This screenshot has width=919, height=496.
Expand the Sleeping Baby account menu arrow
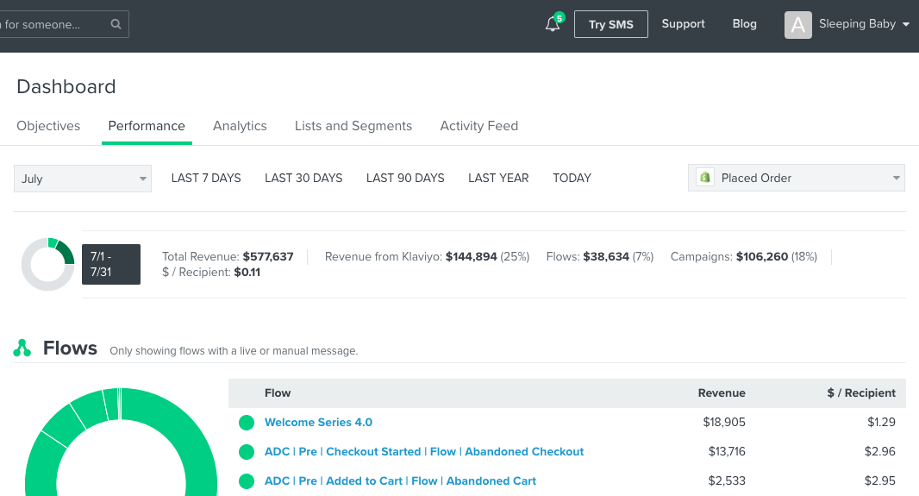[905, 25]
